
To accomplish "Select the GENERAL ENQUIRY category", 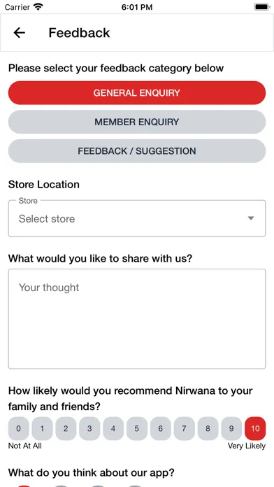I will point(137,93).
